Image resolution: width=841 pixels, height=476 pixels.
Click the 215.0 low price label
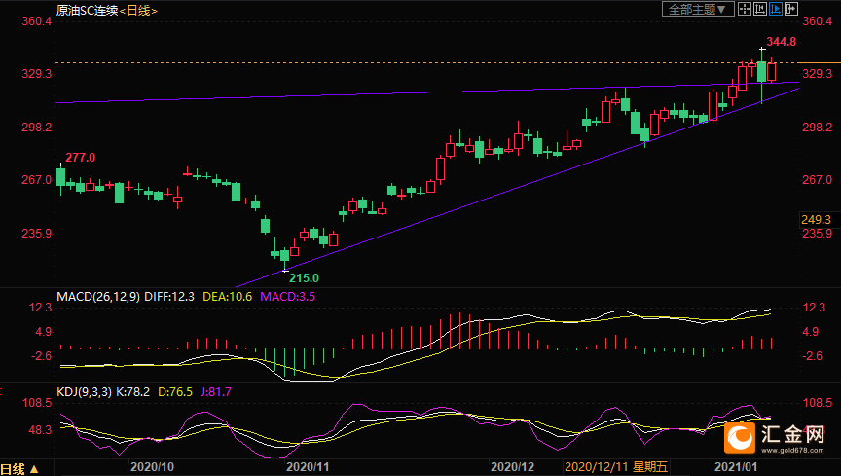click(x=304, y=278)
